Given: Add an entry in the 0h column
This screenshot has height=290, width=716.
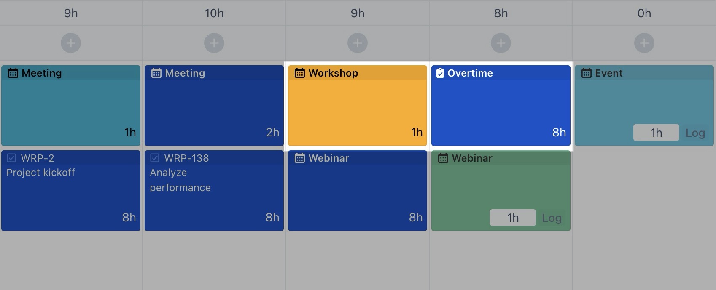Looking at the screenshot, I should pyautogui.click(x=644, y=43).
